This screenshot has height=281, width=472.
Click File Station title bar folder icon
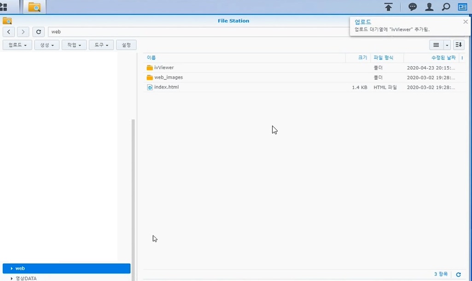(x=7, y=21)
